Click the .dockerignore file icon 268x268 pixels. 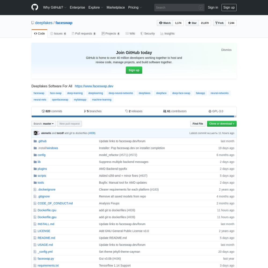pyautogui.click(x=35, y=189)
